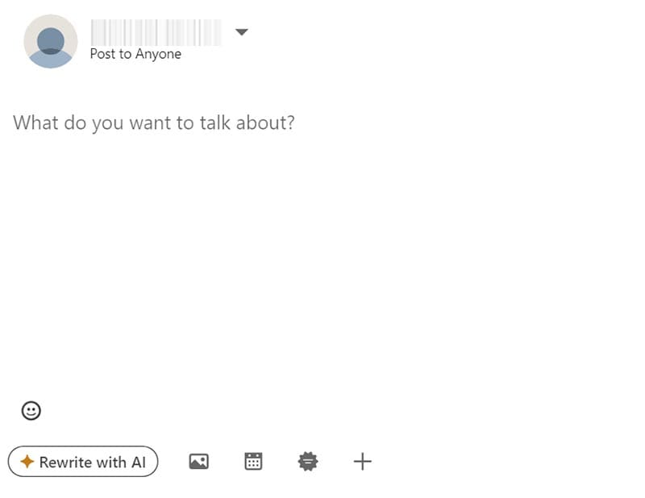Focus the What do you want to talk about field
This screenshot has height=498, width=645.
click(x=153, y=122)
